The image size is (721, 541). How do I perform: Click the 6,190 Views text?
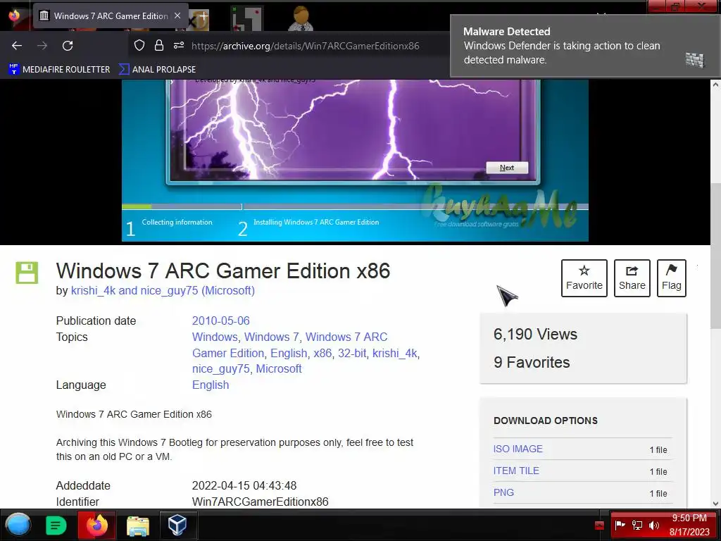(535, 334)
